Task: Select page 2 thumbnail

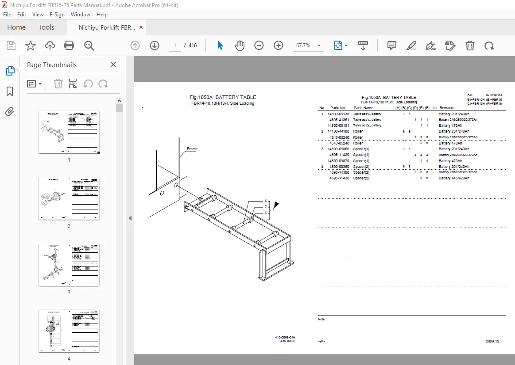Action: pos(69,198)
